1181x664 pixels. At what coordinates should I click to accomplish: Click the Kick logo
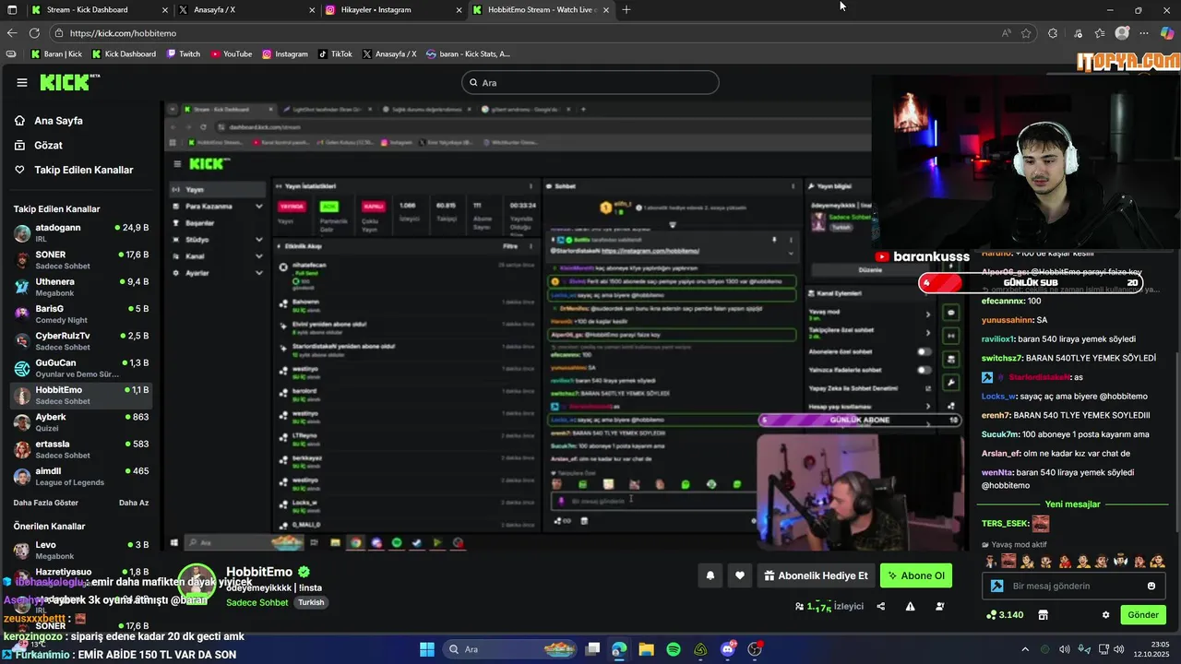(66, 82)
